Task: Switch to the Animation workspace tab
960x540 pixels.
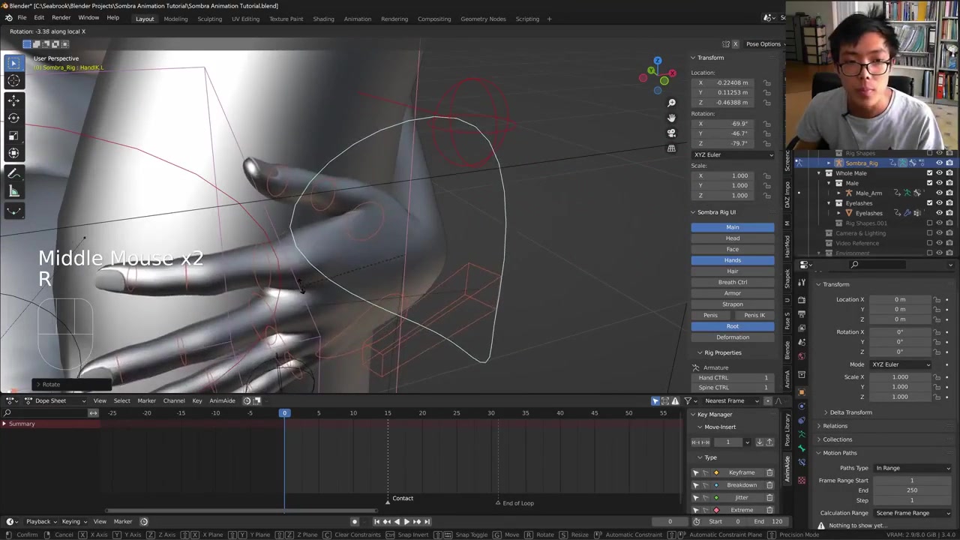Action: tap(357, 19)
